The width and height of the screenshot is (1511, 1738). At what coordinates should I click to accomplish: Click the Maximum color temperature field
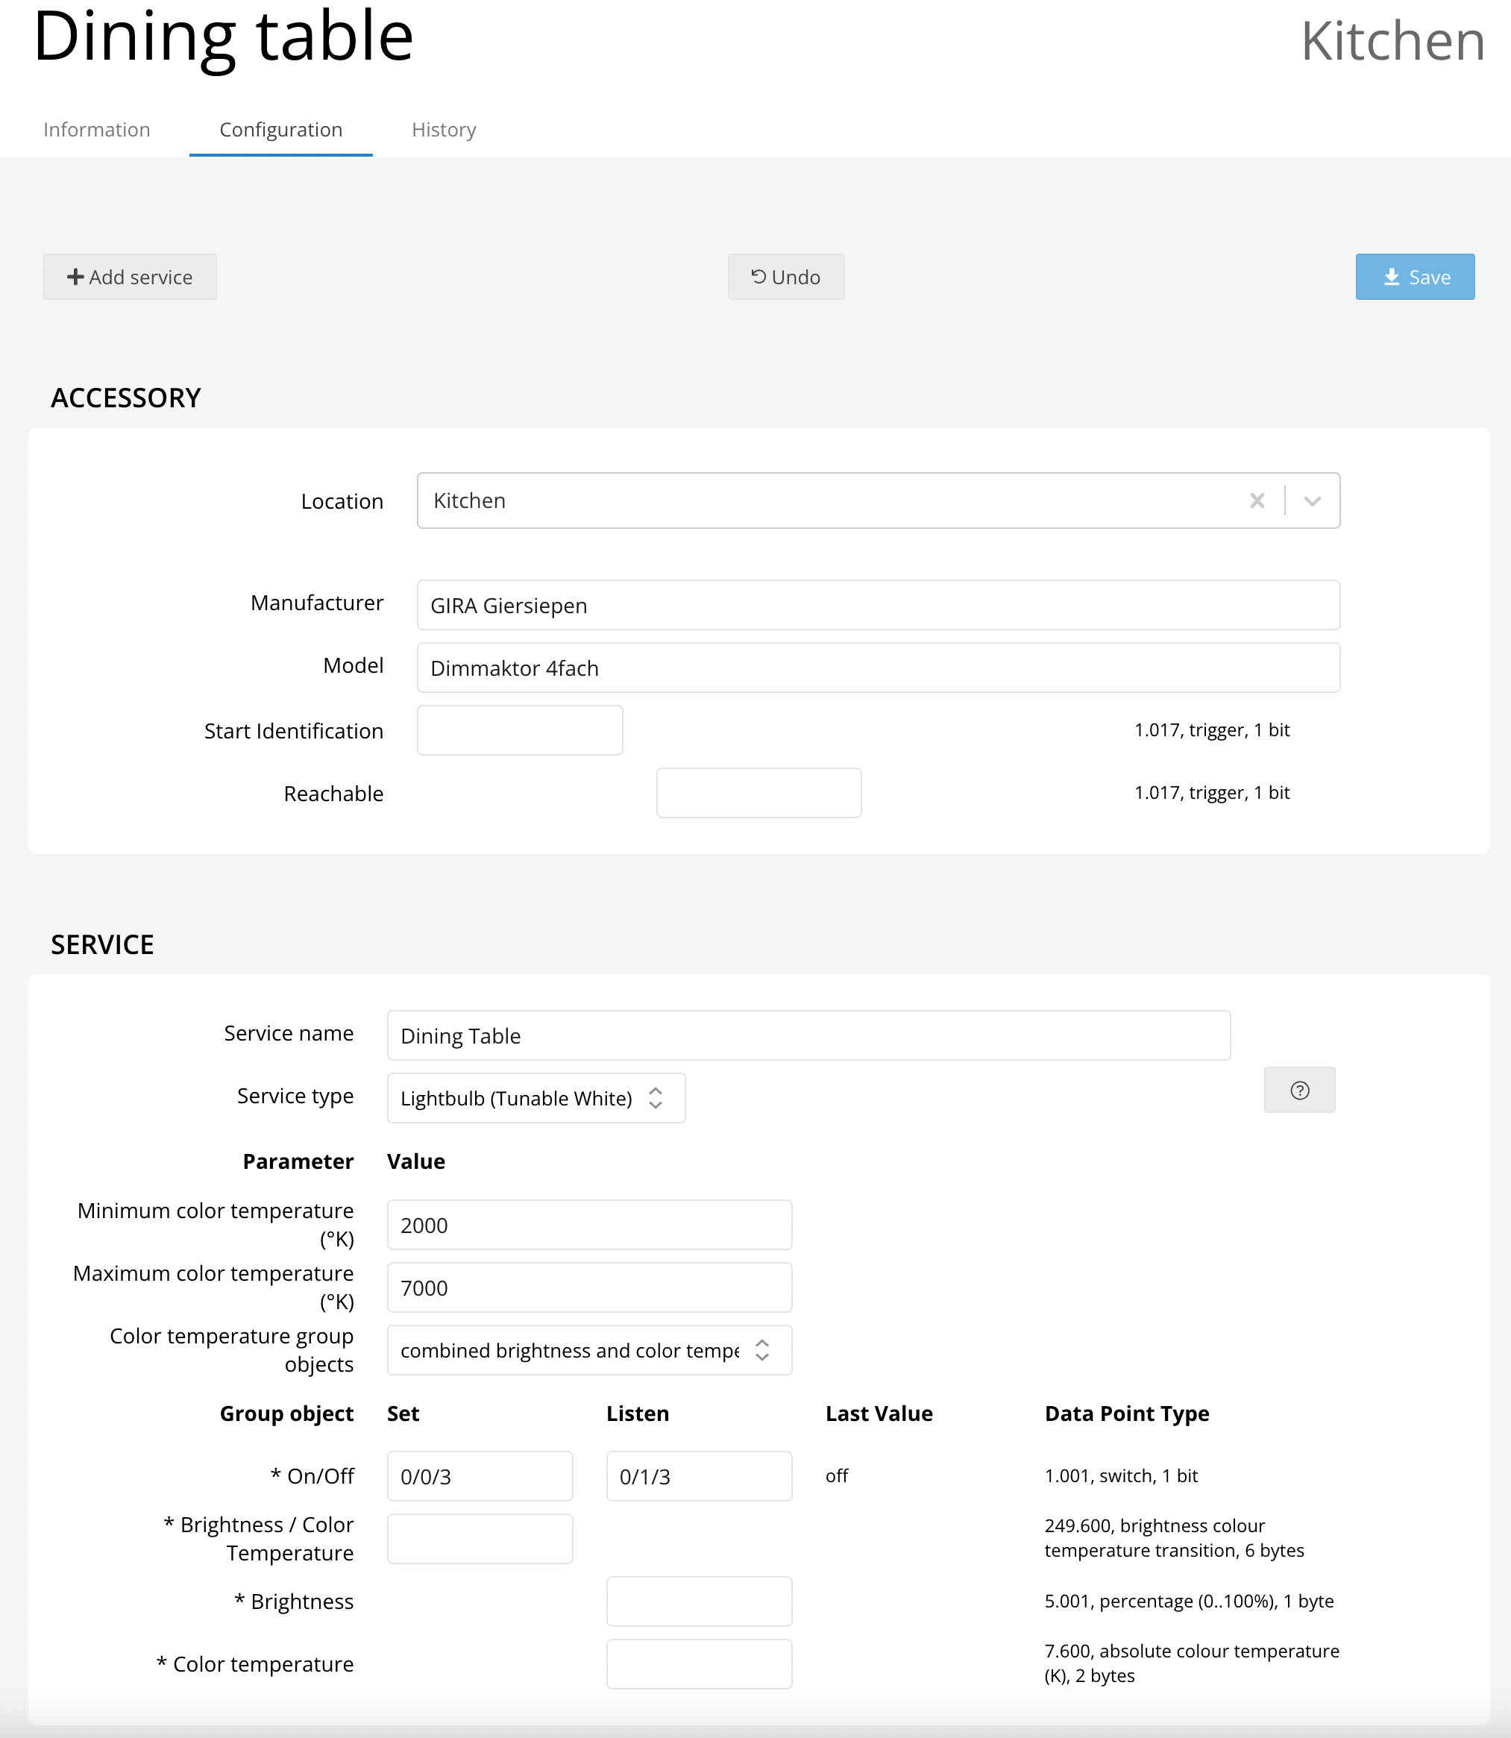[588, 1287]
